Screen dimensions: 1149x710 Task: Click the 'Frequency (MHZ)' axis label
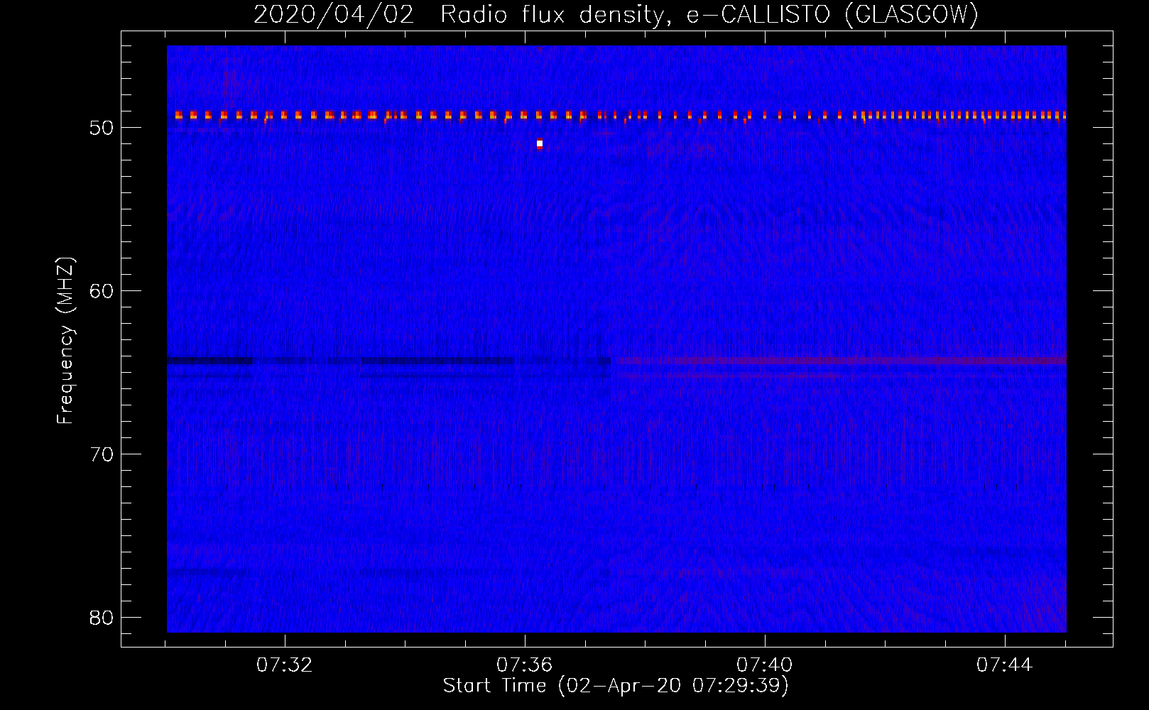tap(65, 341)
